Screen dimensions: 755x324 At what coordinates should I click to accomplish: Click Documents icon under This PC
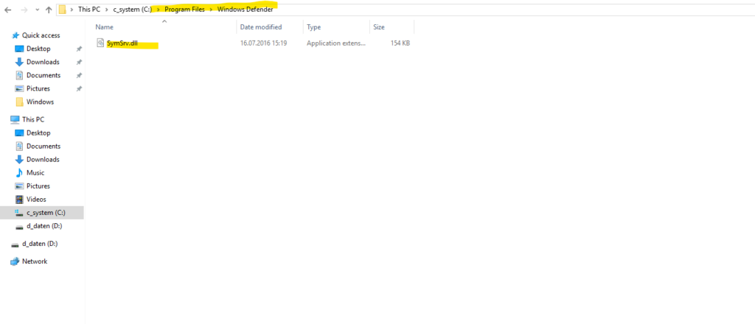click(x=19, y=146)
